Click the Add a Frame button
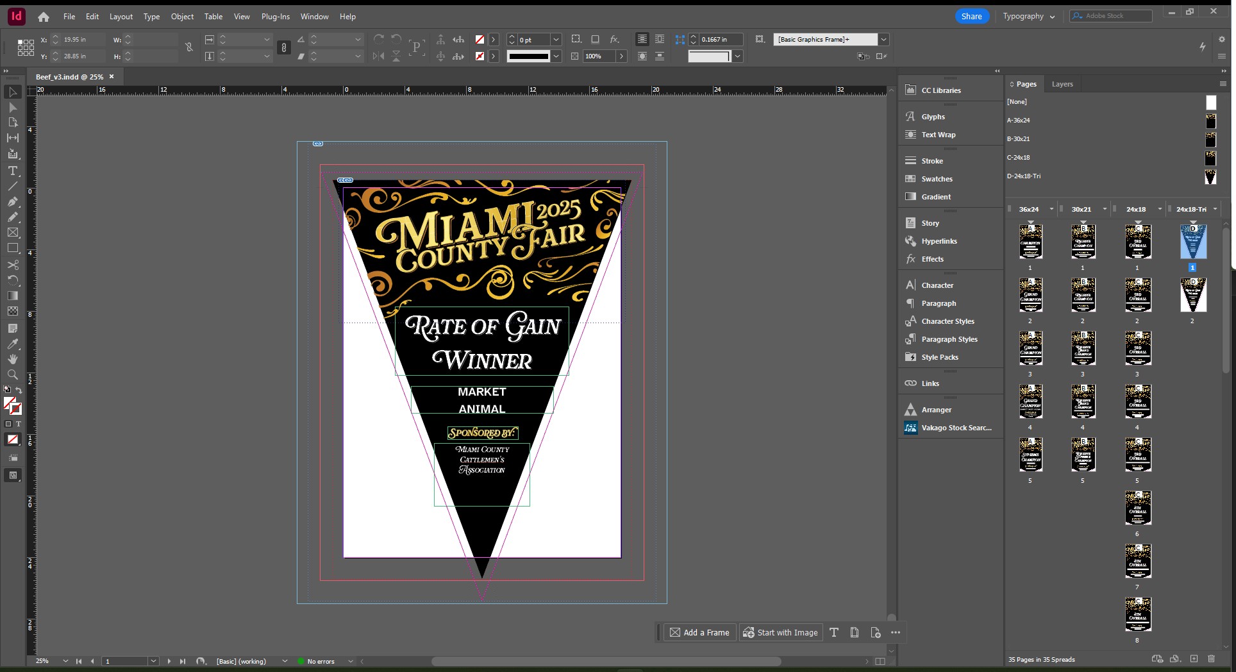 click(699, 632)
